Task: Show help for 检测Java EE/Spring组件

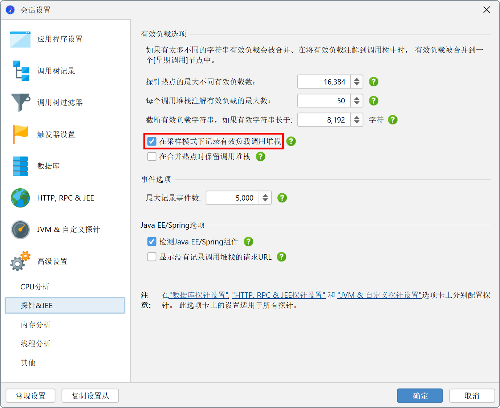Action: pos(248,242)
